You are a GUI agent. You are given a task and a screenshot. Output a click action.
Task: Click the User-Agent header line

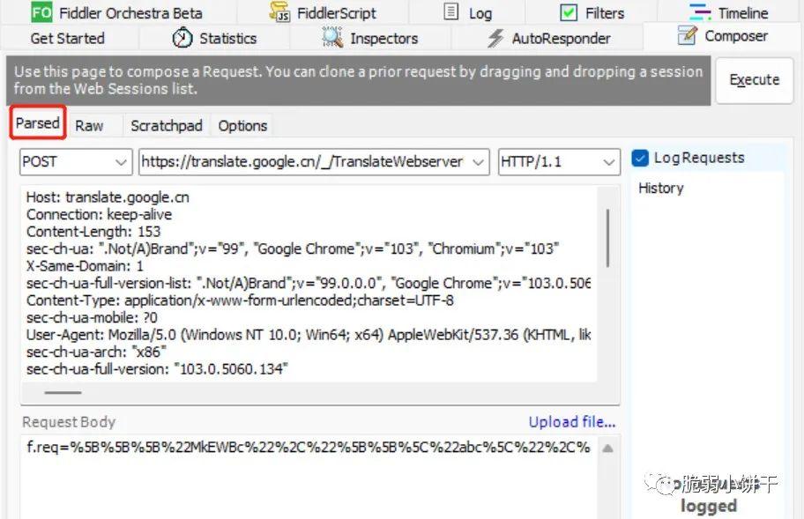click(x=309, y=335)
